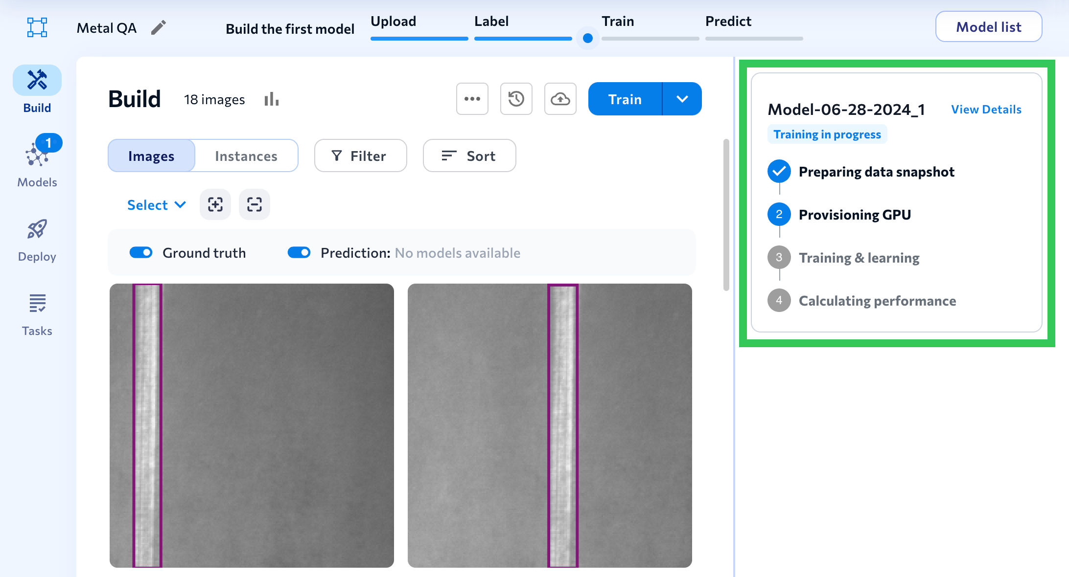This screenshot has height=577, width=1069.
Task: Open the three-dots more options menu
Action: 472,99
